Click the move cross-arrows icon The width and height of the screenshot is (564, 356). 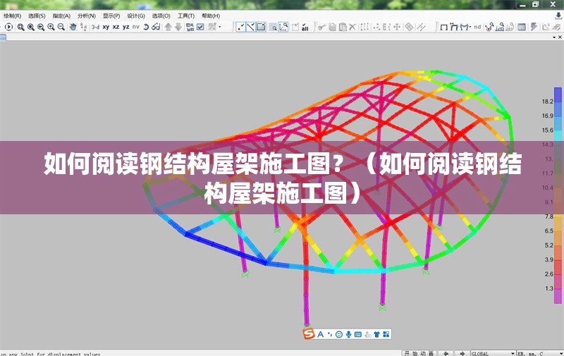pos(397,27)
